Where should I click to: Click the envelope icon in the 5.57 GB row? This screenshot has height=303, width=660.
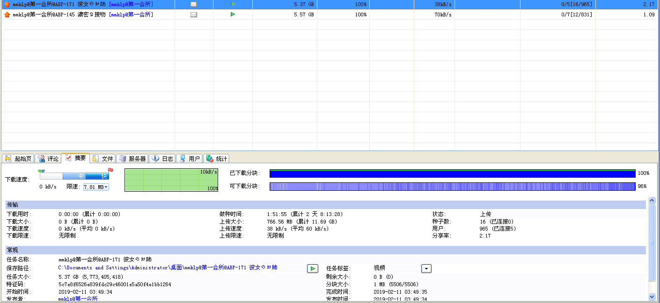click(194, 14)
